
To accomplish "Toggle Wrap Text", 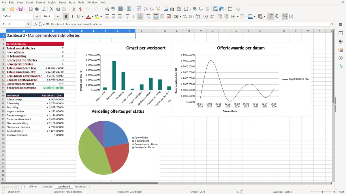I will tap(148, 17).
